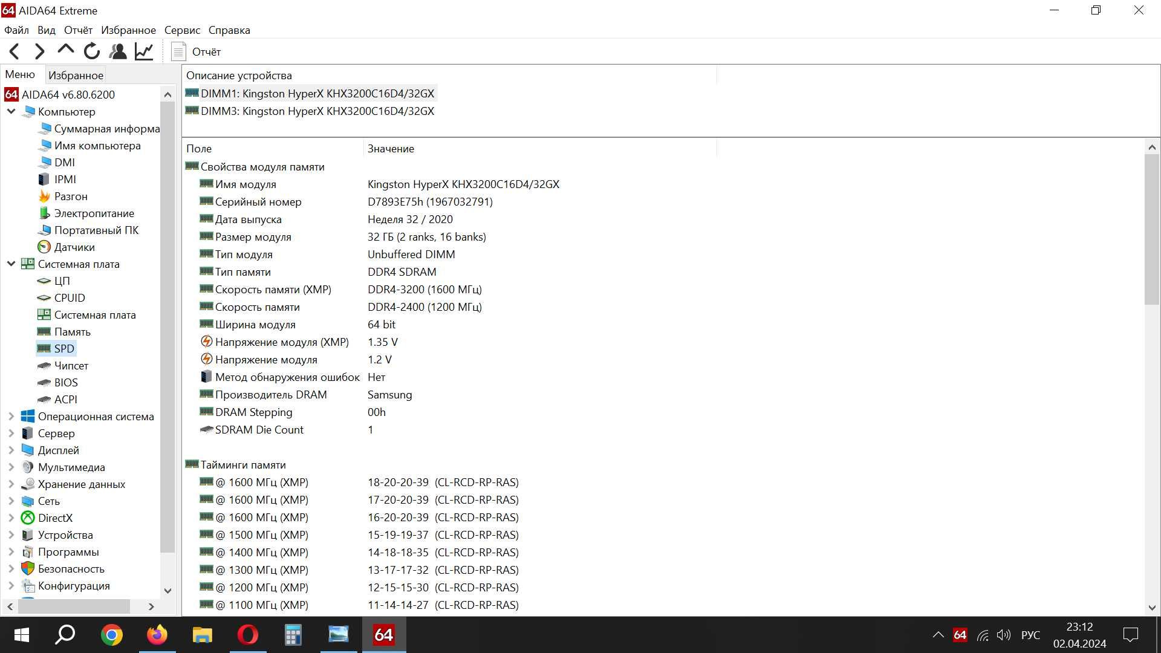Open the BIOS tree item

[57, 383]
